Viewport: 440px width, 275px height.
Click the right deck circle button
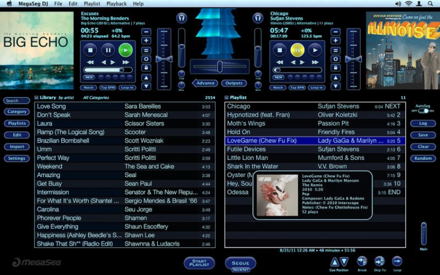click(x=336, y=59)
